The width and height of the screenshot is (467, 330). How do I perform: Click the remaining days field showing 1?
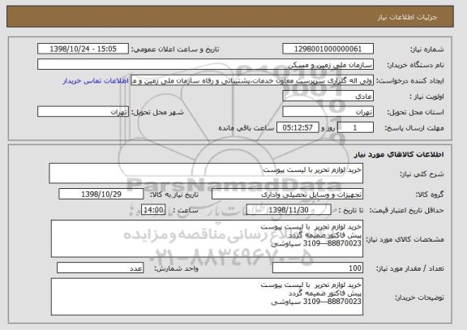(x=355, y=128)
